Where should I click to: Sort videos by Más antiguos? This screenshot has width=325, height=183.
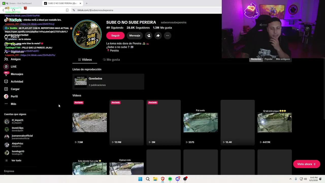[x=283, y=59]
